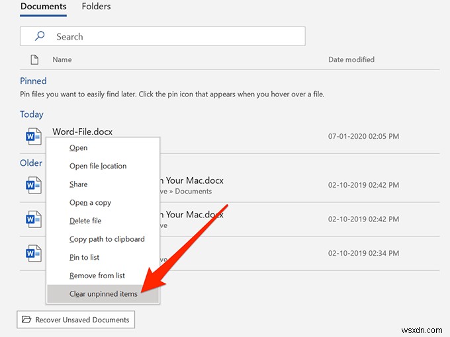The height and width of the screenshot is (337, 450).
Task: Sort by the Date modified column header
Action: 351,59
